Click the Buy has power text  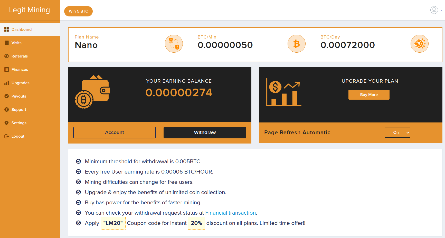(143, 203)
